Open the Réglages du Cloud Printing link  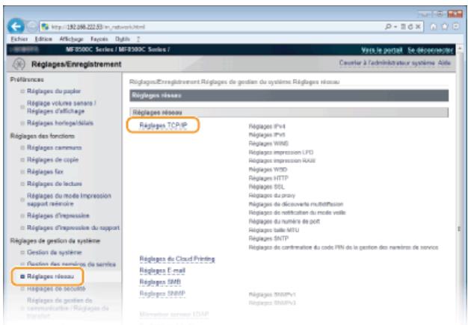177,259
